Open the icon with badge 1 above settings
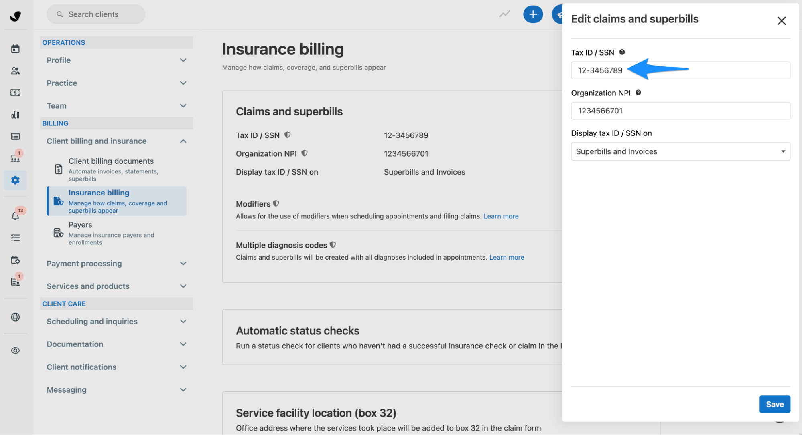This screenshot has height=435, width=802. [x=15, y=158]
